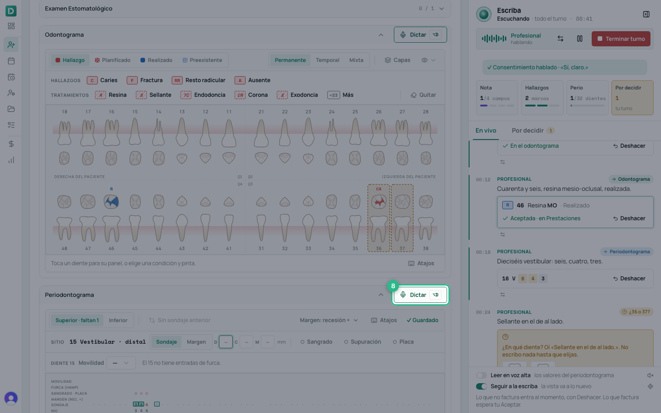Image resolution: width=661 pixels, height=413 pixels.
Task: Open the calendar icon in sidebar
Action: [11, 61]
